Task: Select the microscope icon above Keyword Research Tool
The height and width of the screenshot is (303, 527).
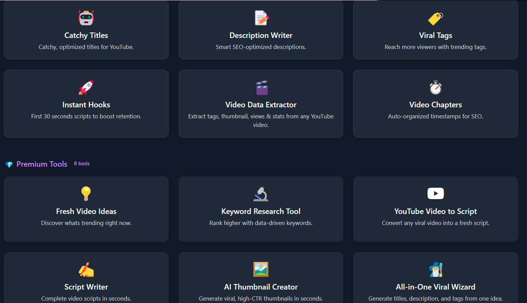Action: pyautogui.click(x=261, y=194)
